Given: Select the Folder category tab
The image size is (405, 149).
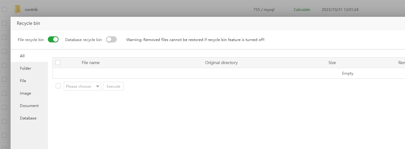Looking at the screenshot, I should point(26,68).
